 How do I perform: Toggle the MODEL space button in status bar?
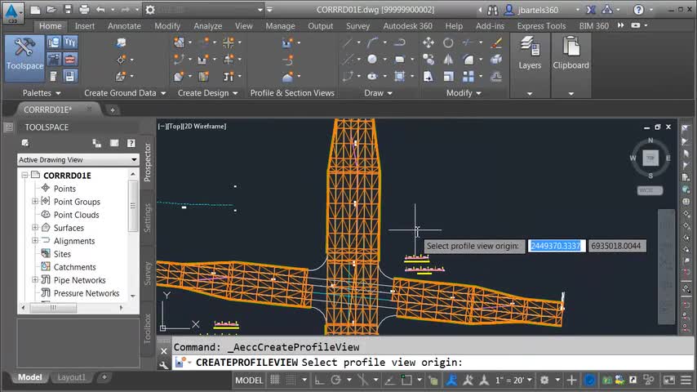(x=249, y=380)
